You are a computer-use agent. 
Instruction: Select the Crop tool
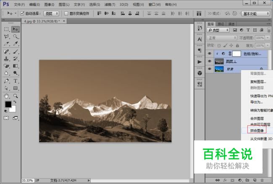pos(6,44)
